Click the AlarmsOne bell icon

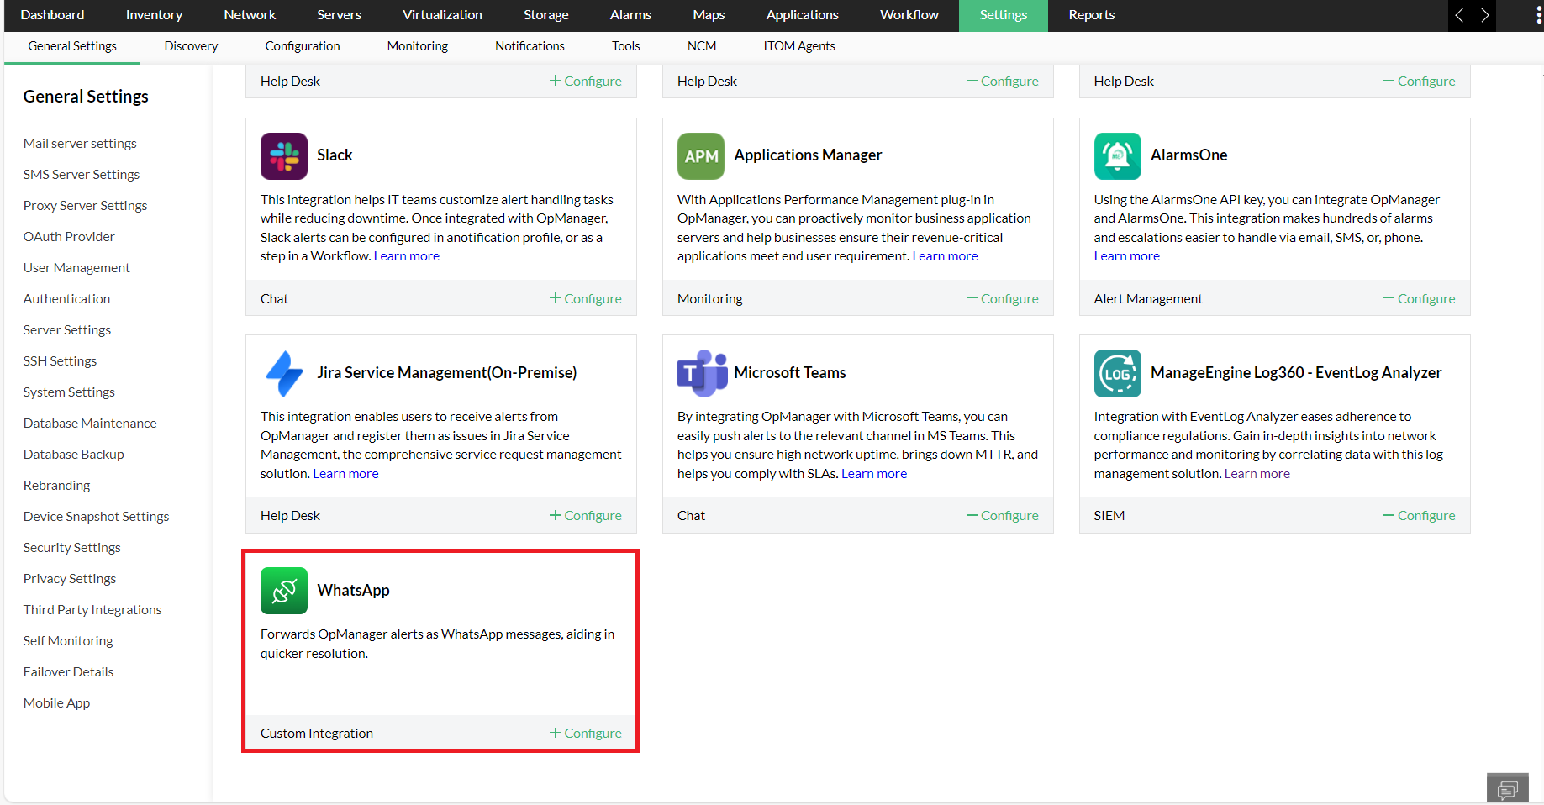click(1118, 156)
